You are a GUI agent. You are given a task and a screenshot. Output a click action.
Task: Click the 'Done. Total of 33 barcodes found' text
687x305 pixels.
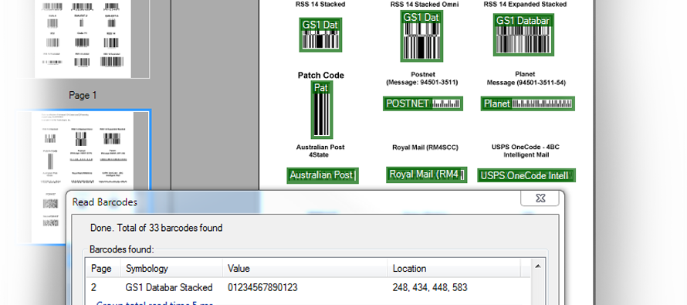(x=157, y=228)
